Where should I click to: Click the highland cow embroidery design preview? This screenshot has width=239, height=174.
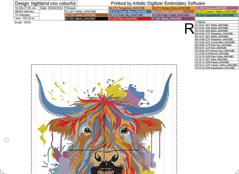tap(104, 124)
